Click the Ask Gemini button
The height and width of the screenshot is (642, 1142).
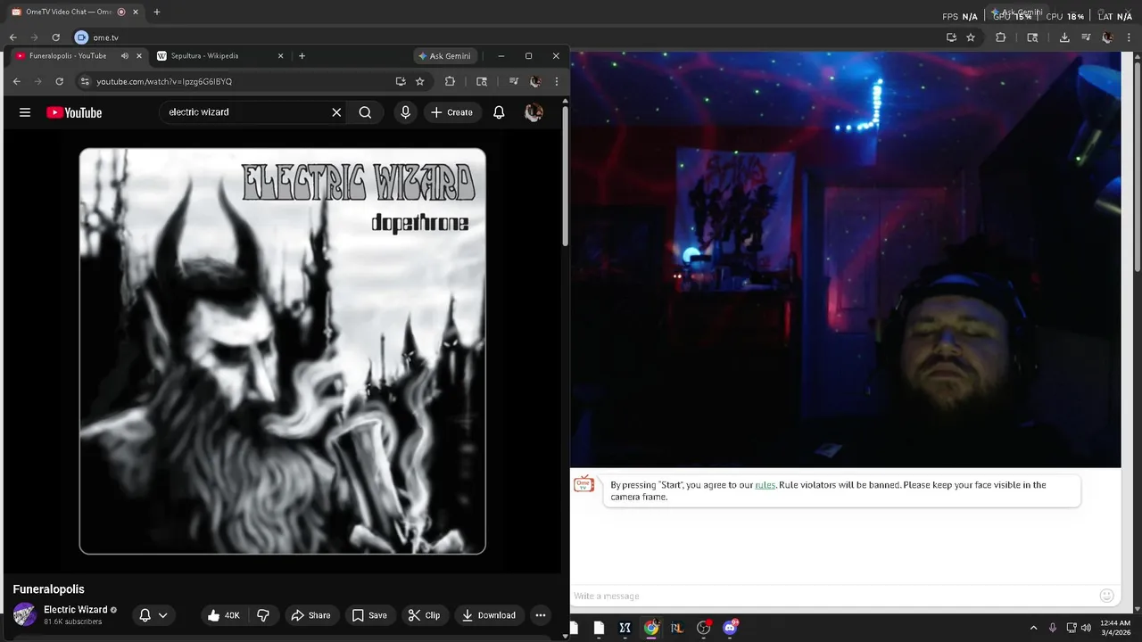(x=445, y=55)
